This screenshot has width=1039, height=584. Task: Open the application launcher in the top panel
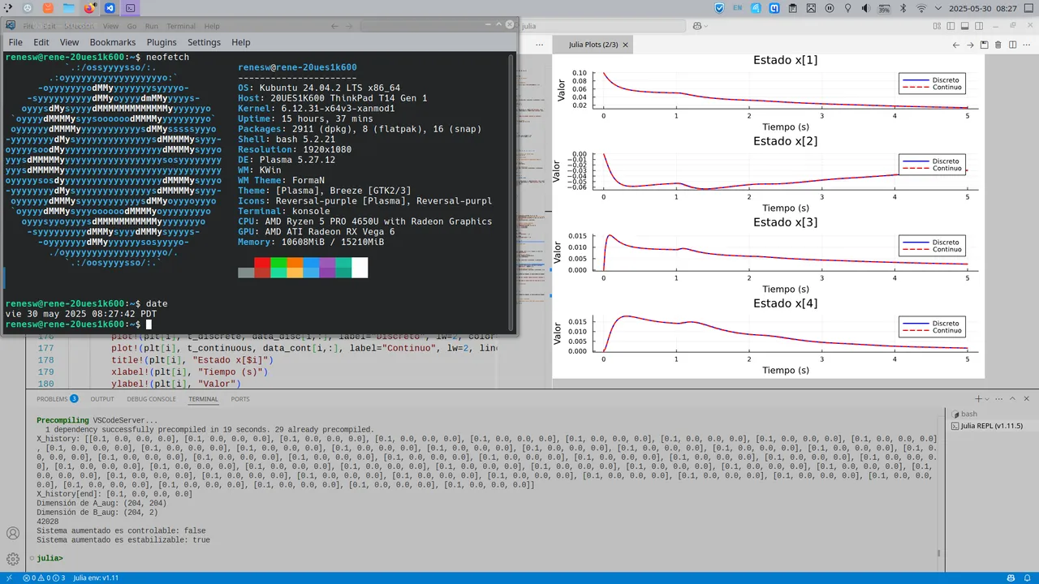tap(7, 8)
